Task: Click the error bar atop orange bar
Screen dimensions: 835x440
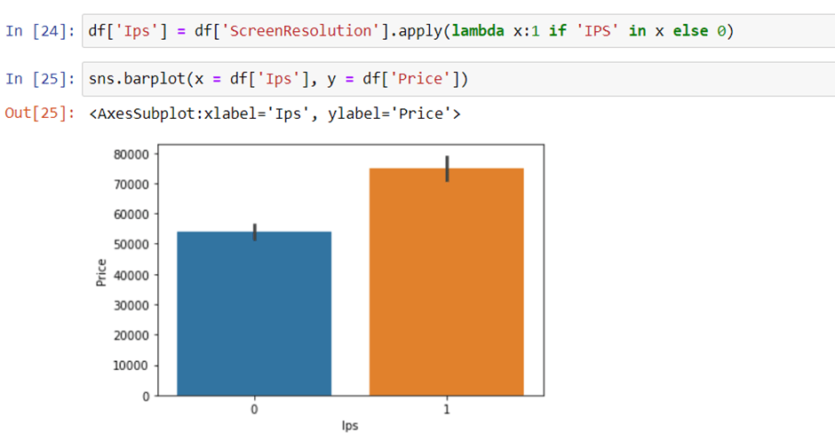Action: click(448, 169)
